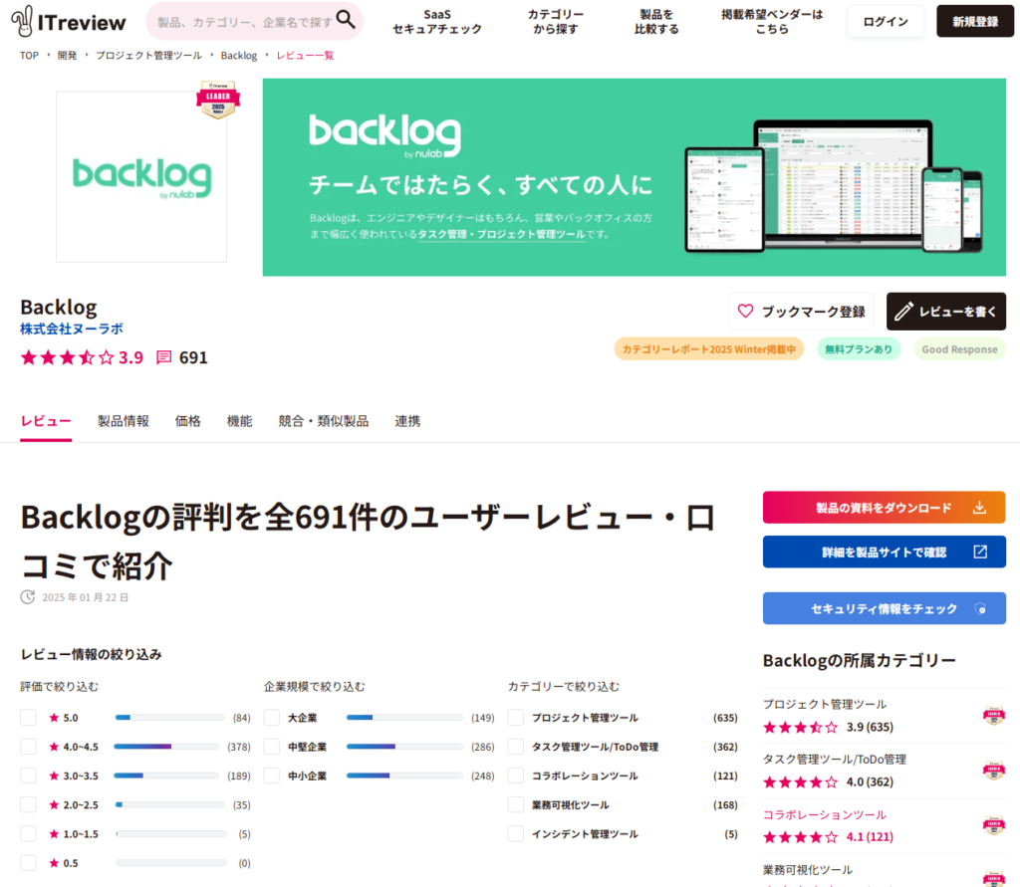Switch to the 製品情報 tab
The image size is (1020, 887).
(x=123, y=421)
